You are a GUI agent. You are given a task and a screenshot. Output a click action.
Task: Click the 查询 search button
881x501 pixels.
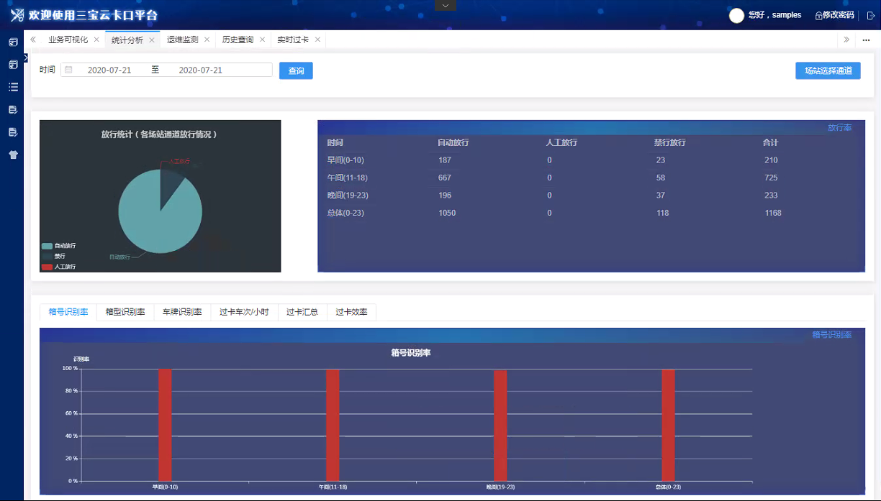pyautogui.click(x=296, y=70)
